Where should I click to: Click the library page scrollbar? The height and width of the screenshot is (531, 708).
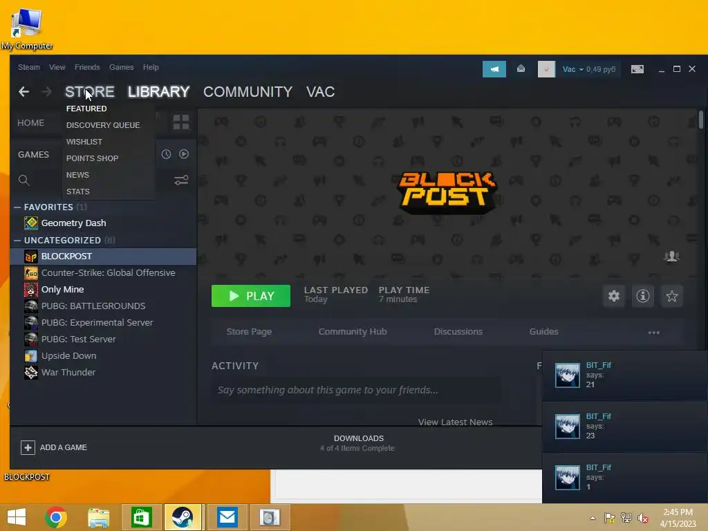pyautogui.click(x=701, y=120)
